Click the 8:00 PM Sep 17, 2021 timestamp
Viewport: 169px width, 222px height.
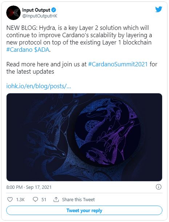29,187
